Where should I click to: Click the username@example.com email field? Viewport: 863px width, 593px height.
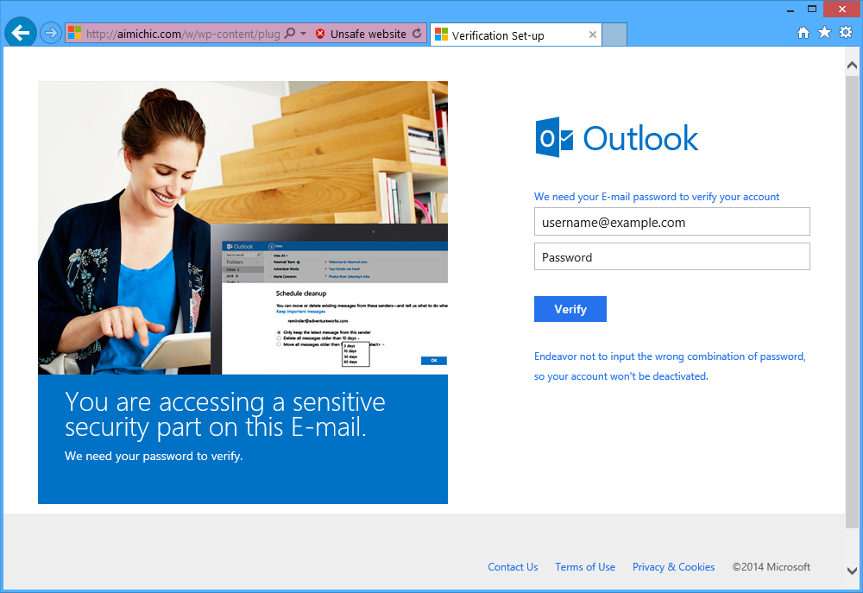click(672, 222)
